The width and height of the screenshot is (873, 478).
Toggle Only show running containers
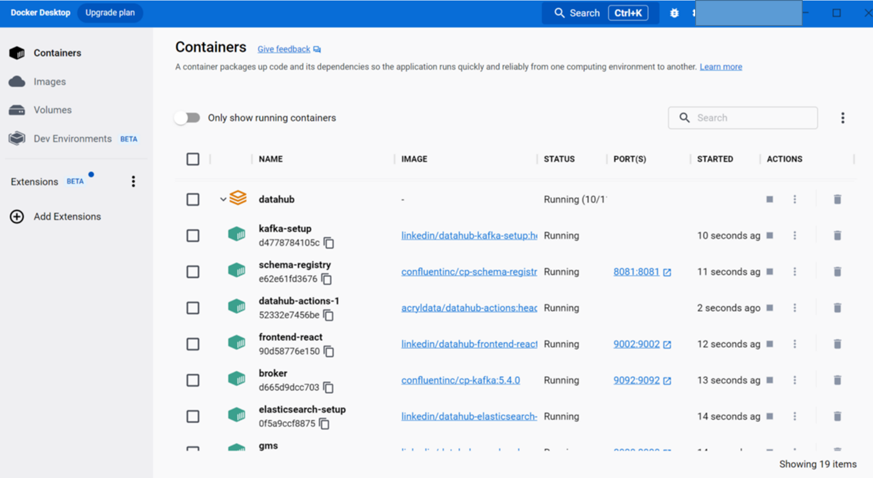pos(188,118)
